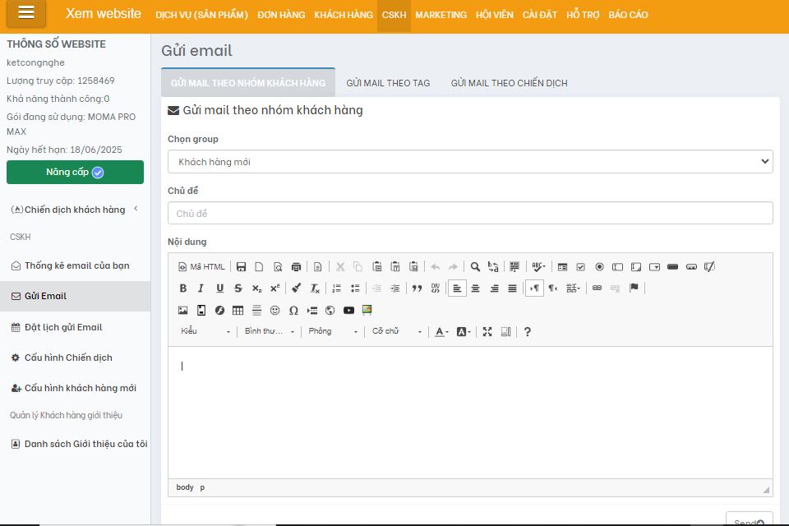This screenshot has width=789, height=526.
Task: Toggle Mã HTML source view
Action: tap(201, 267)
